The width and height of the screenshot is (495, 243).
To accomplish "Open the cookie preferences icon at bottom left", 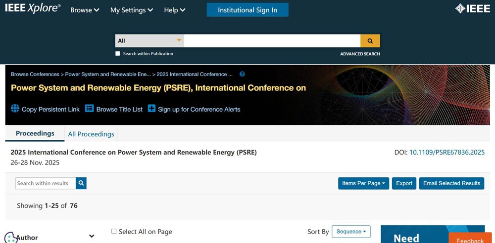I will pos(11,238).
